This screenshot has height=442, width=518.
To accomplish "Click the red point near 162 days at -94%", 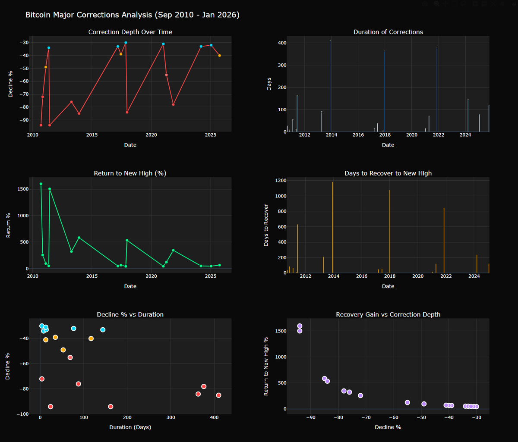I will (111, 406).
